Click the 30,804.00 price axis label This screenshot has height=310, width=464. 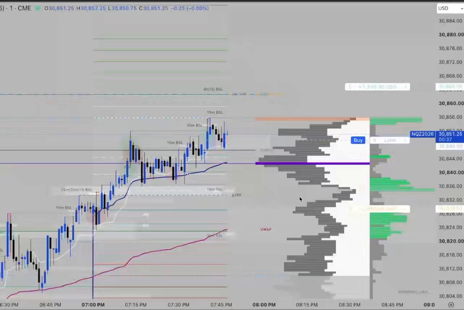click(x=450, y=296)
